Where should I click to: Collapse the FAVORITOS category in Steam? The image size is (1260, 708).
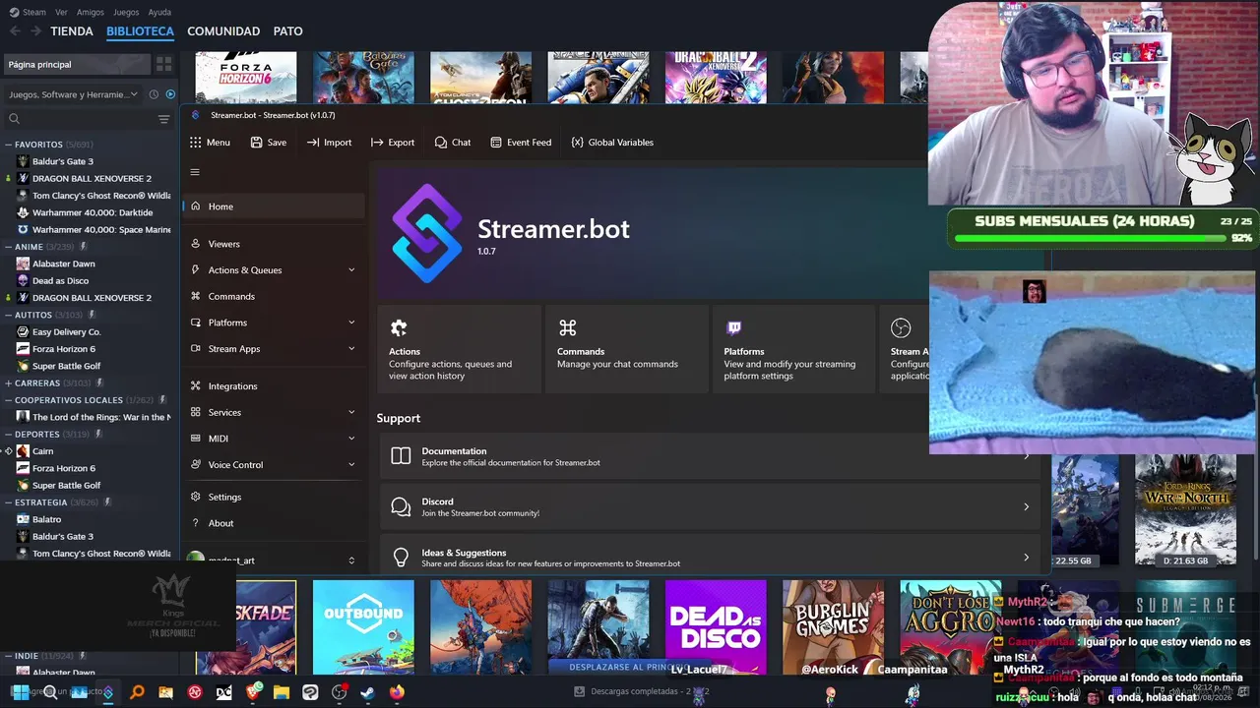(x=9, y=145)
